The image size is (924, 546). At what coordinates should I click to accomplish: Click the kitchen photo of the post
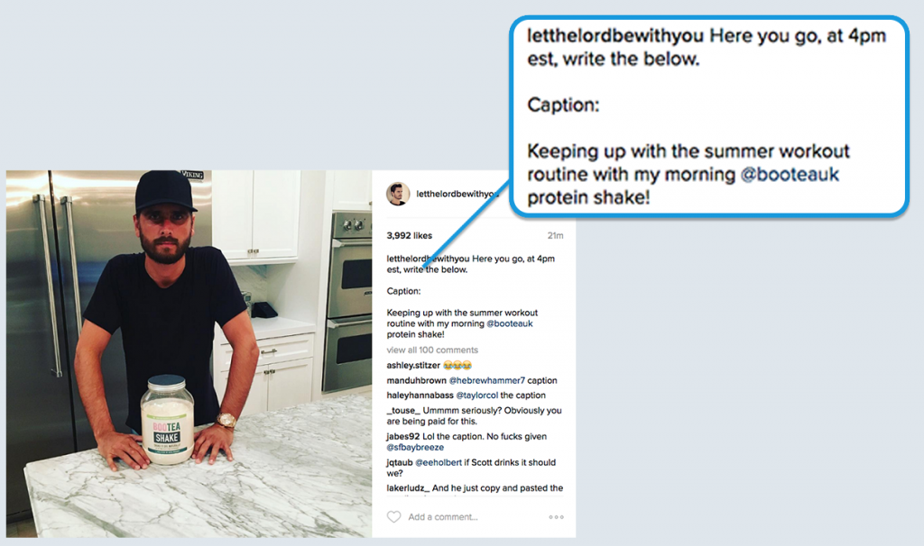click(189, 353)
